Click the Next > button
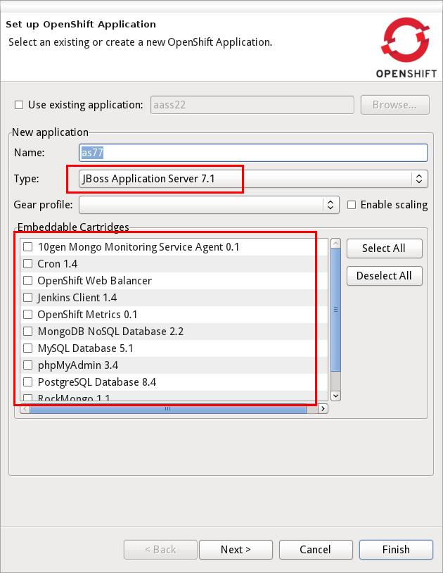The height and width of the screenshot is (573, 443). click(236, 550)
